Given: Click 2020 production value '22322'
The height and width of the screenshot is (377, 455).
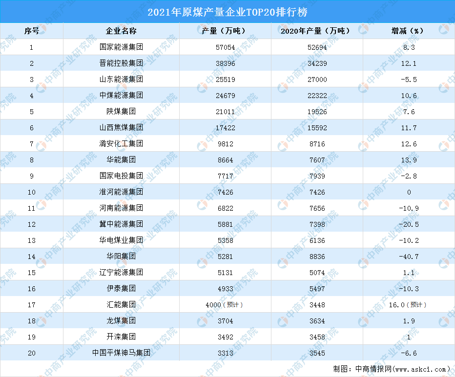Looking at the screenshot, I should pyautogui.click(x=317, y=96).
